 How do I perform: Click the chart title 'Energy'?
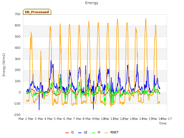click(x=92, y=3)
